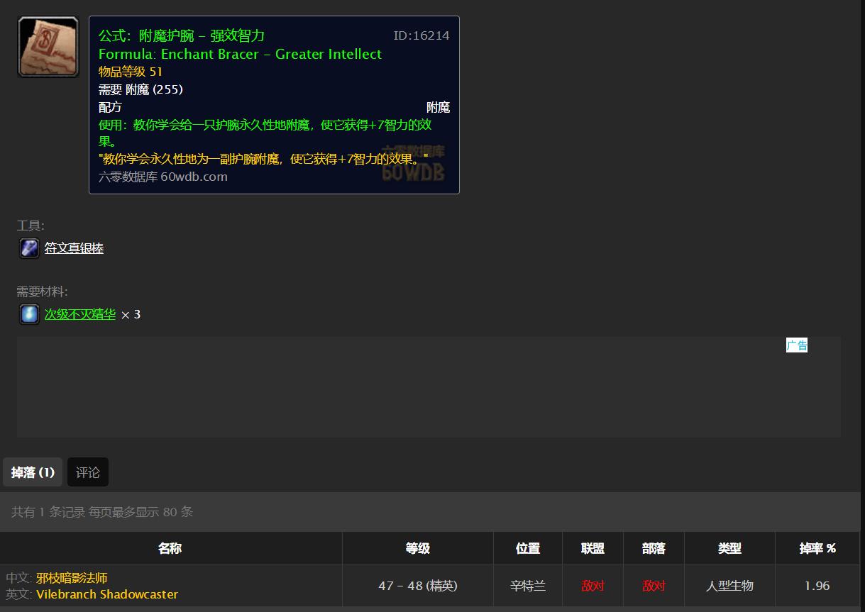The height and width of the screenshot is (612, 865).
Task: Sort by the 联盟 column header
Action: (593, 548)
